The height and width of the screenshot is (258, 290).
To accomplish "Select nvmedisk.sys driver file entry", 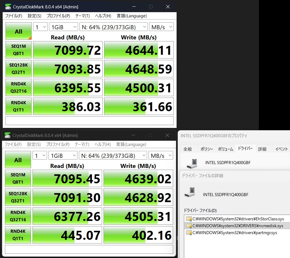I will [237, 226].
